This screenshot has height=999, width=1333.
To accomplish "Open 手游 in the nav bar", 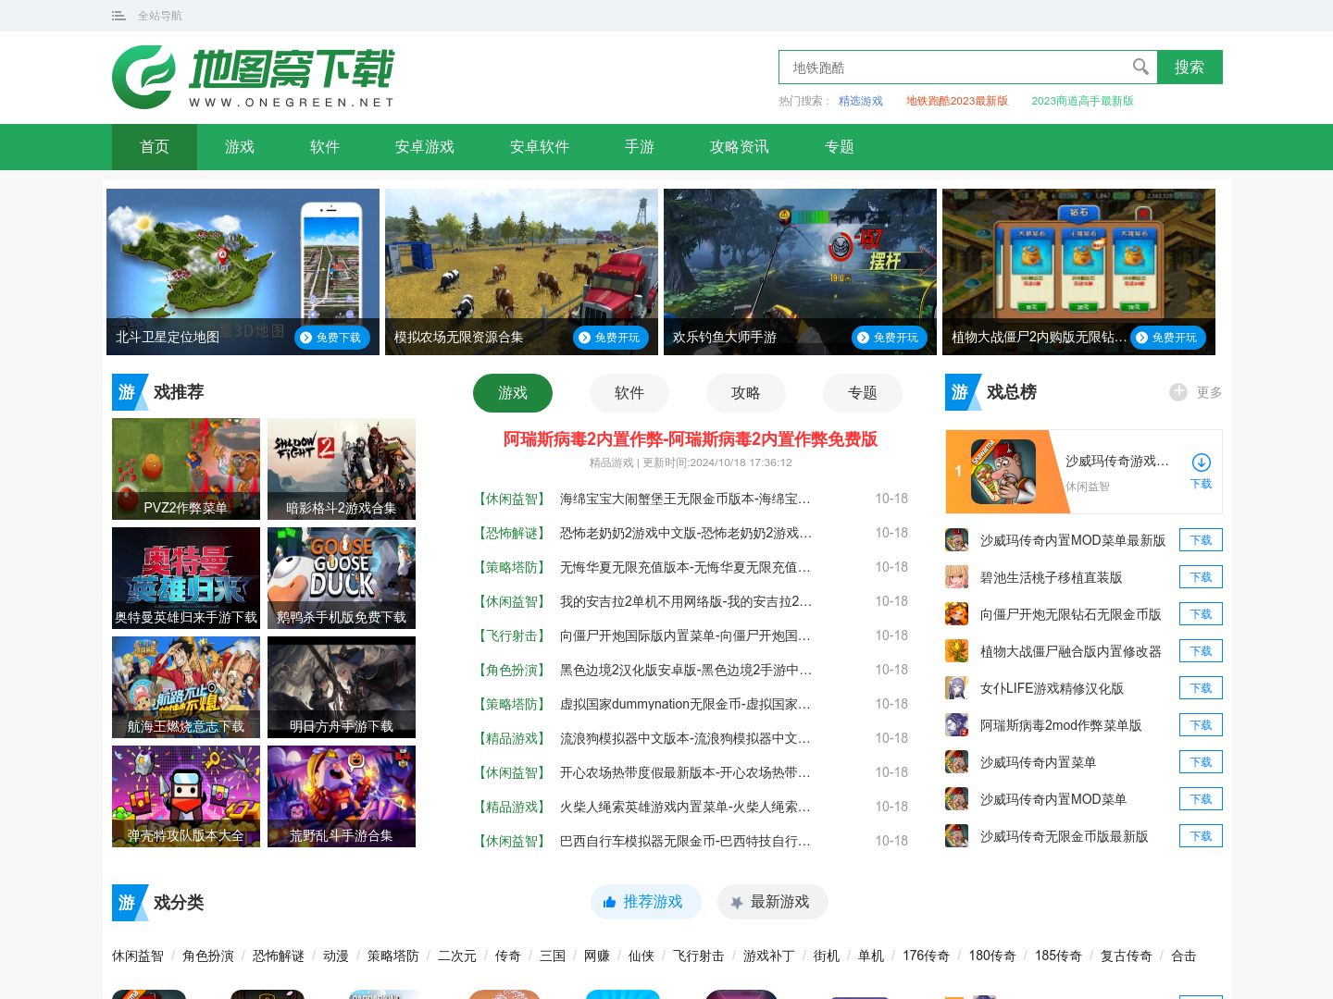I will [x=640, y=147].
